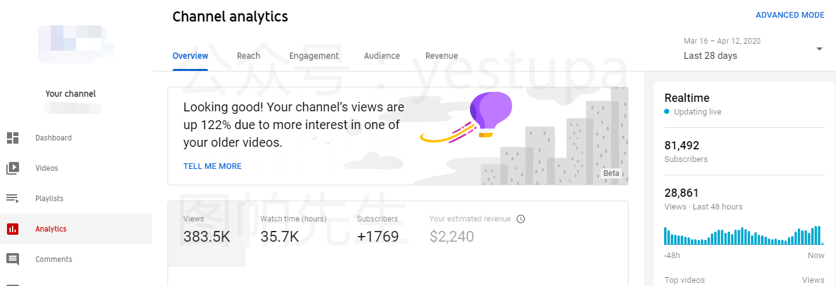Select the Audience tab
836x286 pixels.
point(382,56)
